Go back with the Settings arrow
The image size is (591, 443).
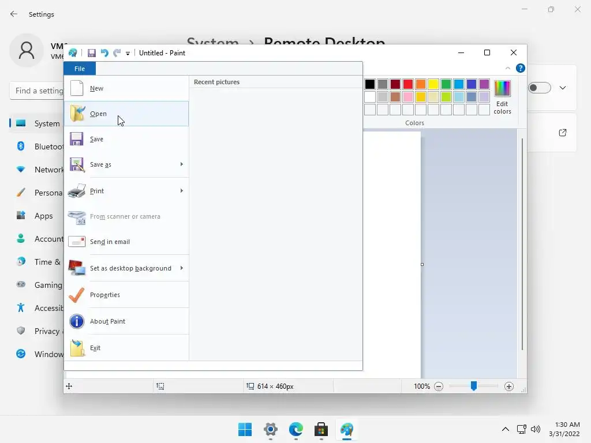[14, 14]
